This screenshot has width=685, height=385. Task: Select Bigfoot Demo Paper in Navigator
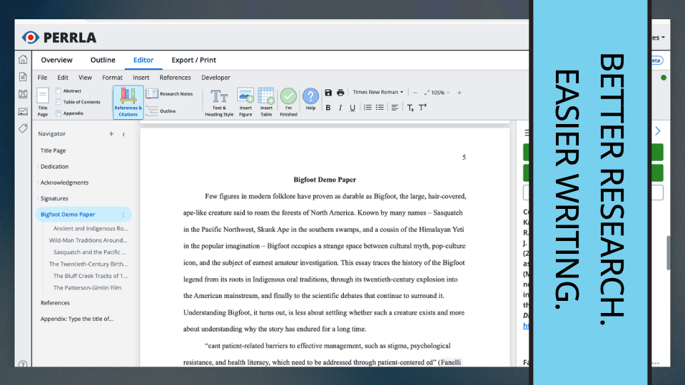click(x=68, y=215)
